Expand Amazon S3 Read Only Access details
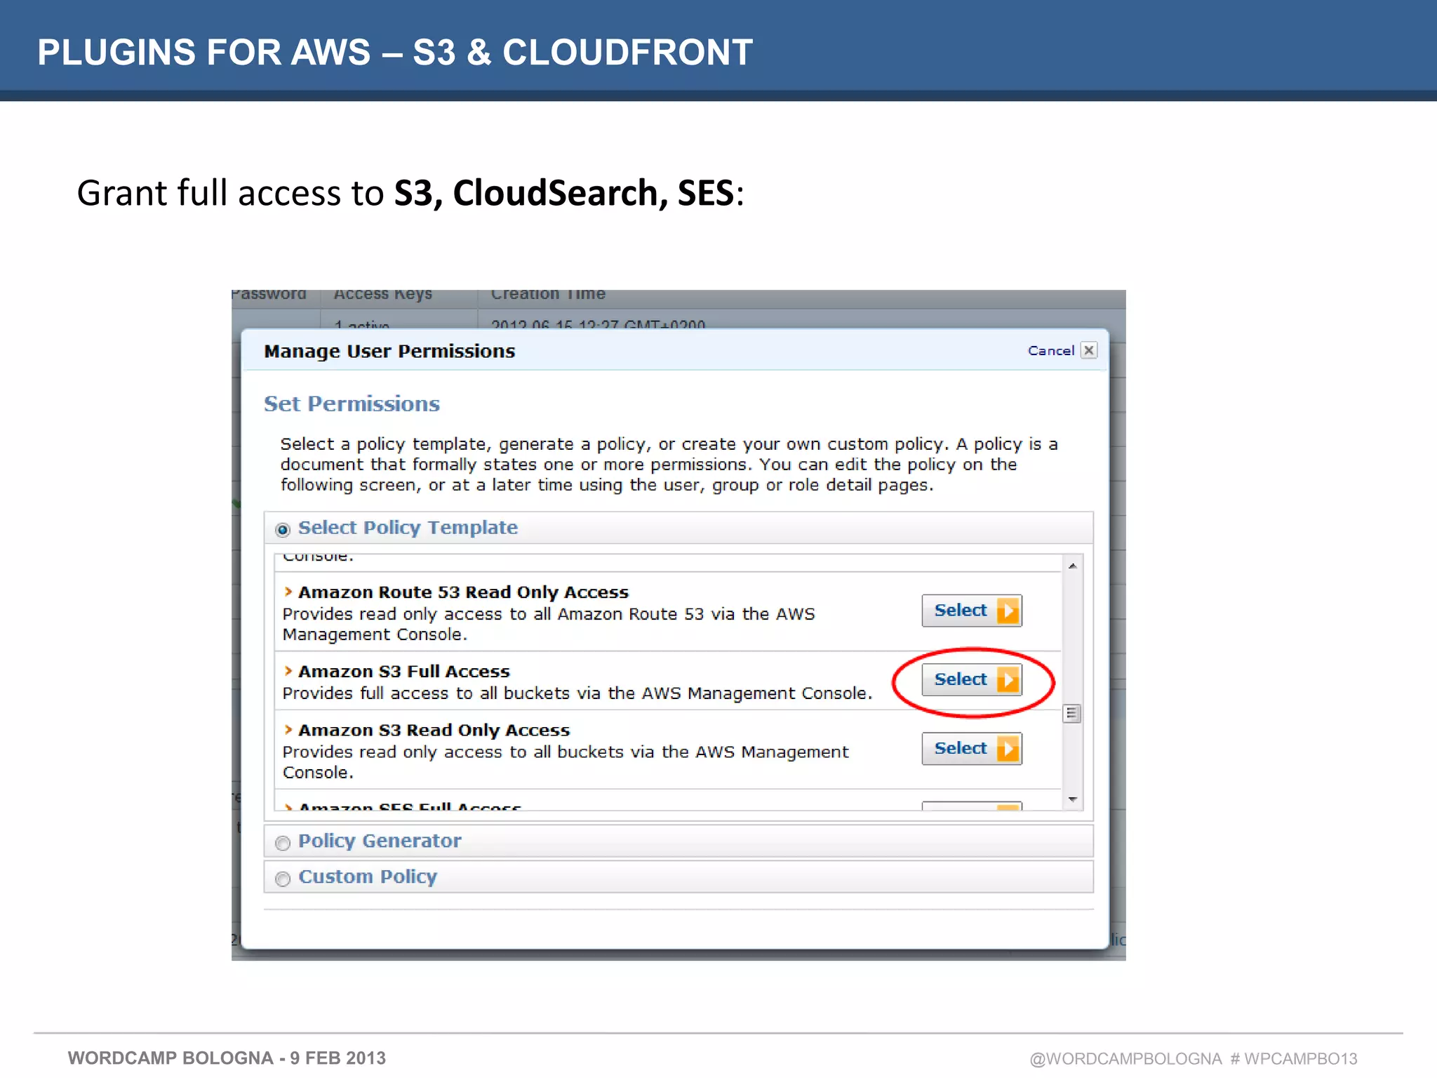1437x1078 pixels. (x=288, y=730)
